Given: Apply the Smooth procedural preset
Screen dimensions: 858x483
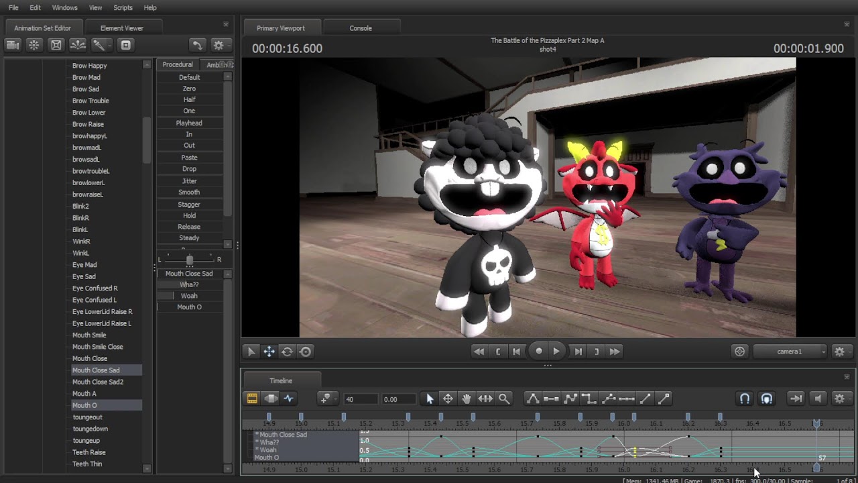Looking at the screenshot, I should coord(189,193).
